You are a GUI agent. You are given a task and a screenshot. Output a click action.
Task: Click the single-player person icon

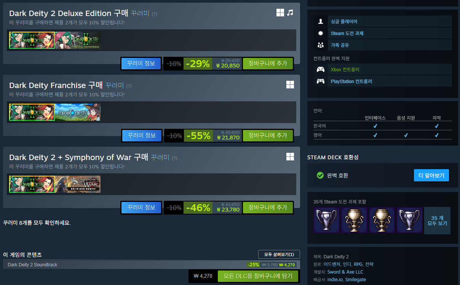[x=321, y=21]
